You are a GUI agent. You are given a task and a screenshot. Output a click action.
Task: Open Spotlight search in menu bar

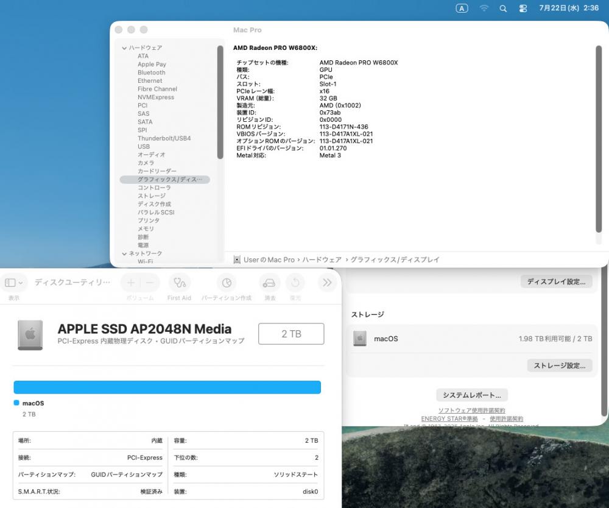click(x=503, y=8)
